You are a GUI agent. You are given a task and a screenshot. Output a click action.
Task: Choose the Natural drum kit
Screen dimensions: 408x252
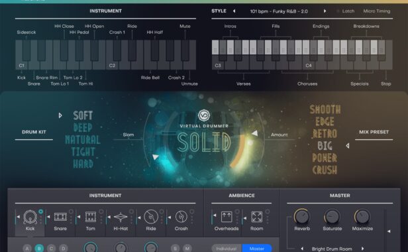[x=83, y=140]
